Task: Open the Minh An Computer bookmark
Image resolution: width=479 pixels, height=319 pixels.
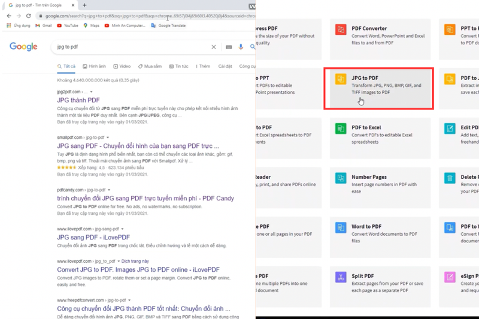Action: click(x=125, y=26)
